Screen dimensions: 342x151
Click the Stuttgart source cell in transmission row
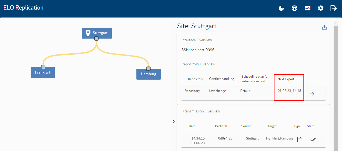252,138
